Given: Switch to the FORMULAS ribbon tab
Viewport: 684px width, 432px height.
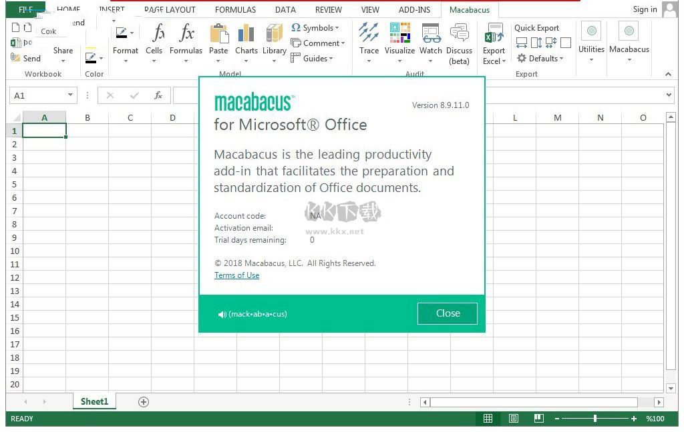Looking at the screenshot, I should point(235,10).
